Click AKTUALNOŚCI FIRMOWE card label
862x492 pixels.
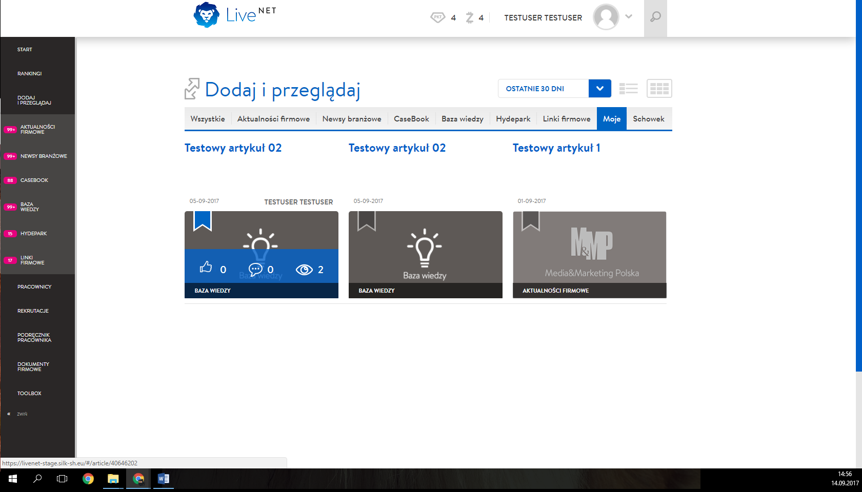tap(556, 291)
